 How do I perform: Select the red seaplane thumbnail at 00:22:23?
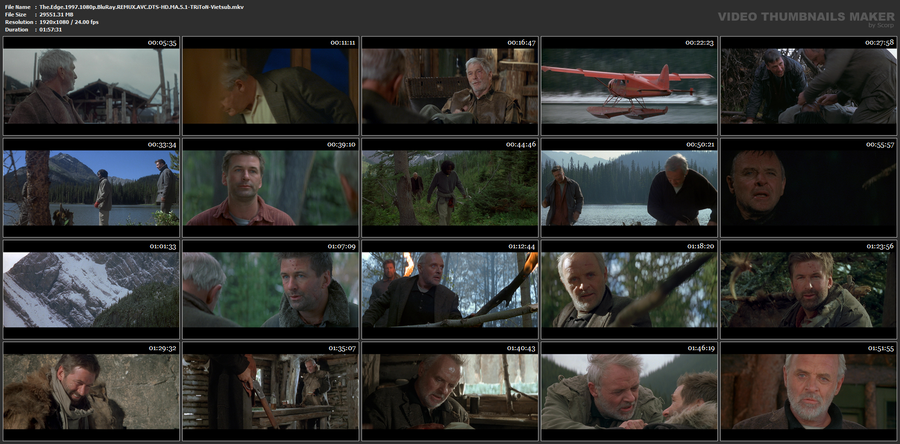coord(629,86)
